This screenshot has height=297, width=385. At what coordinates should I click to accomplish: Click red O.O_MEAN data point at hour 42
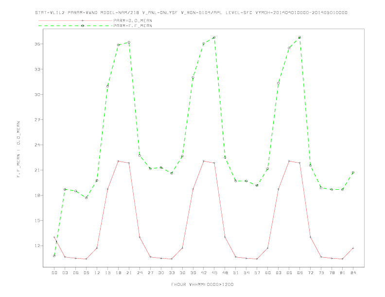[204, 161]
